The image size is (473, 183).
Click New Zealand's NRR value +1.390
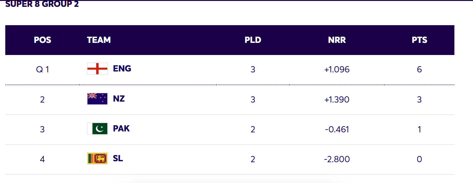pyautogui.click(x=337, y=99)
